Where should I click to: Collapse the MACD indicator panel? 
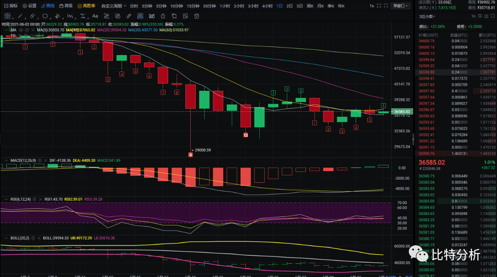(6, 160)
